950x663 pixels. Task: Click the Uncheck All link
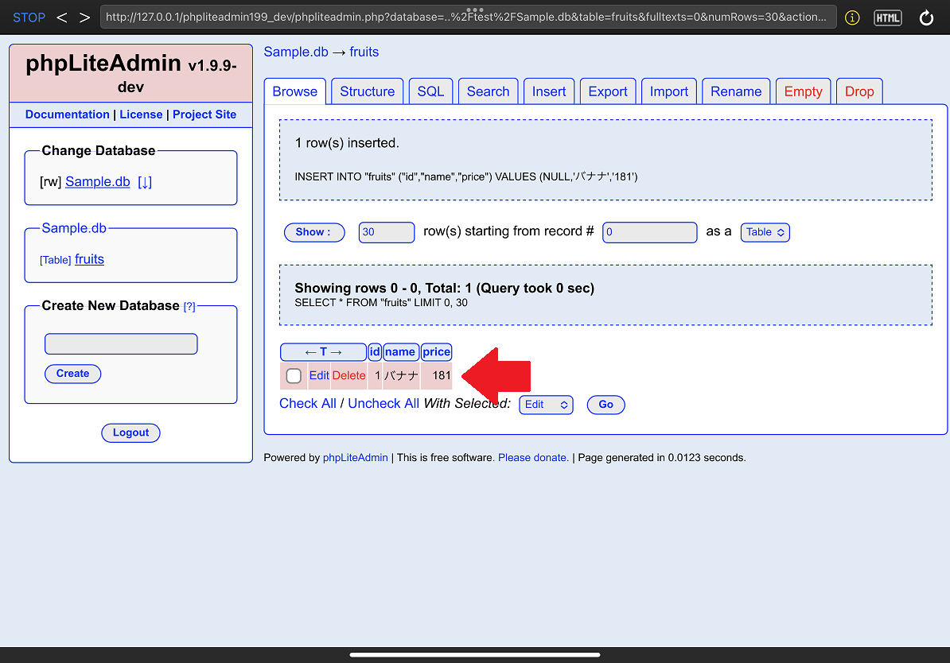[x=384, y=404]
